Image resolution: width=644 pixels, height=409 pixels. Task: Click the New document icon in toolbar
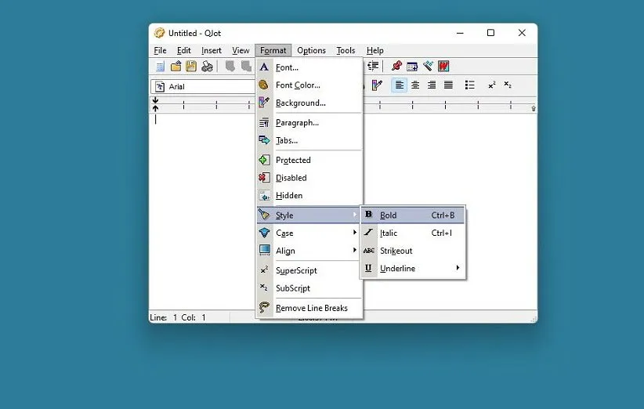coord(160,67)
